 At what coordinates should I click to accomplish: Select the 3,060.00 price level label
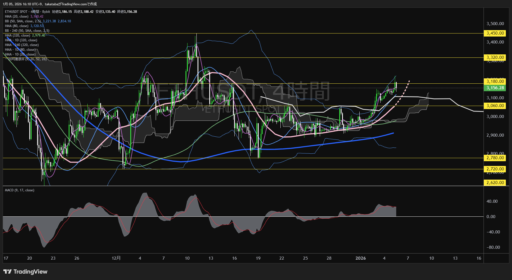point(495,106)
